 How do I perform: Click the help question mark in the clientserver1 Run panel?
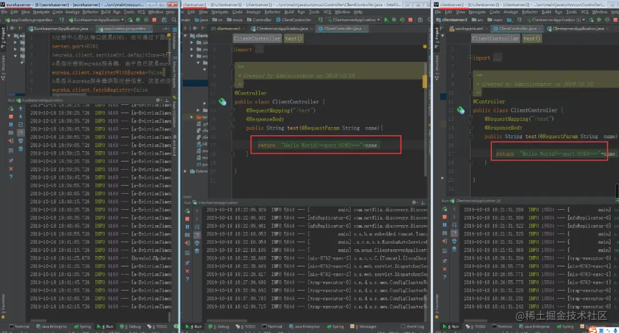pos(187,279)
